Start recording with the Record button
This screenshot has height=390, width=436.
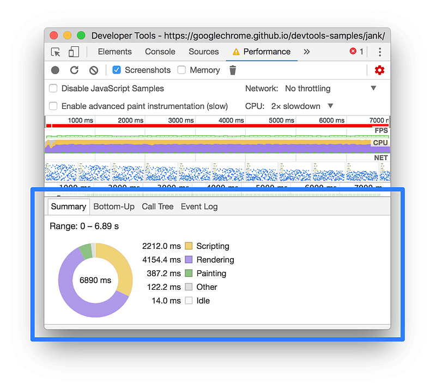tap(55, 70)
